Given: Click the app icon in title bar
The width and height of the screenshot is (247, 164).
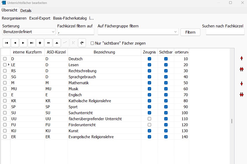Looking at the screenshot, I should [3, 3].
